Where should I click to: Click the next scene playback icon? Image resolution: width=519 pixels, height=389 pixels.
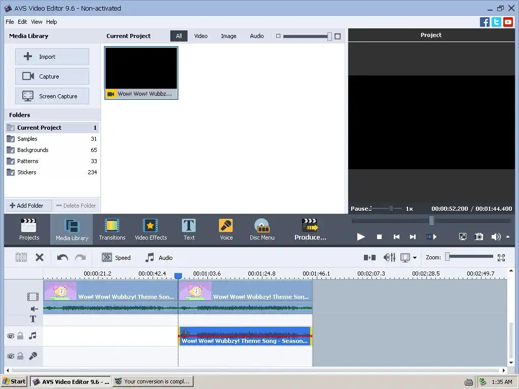click(x=431, y=237)
